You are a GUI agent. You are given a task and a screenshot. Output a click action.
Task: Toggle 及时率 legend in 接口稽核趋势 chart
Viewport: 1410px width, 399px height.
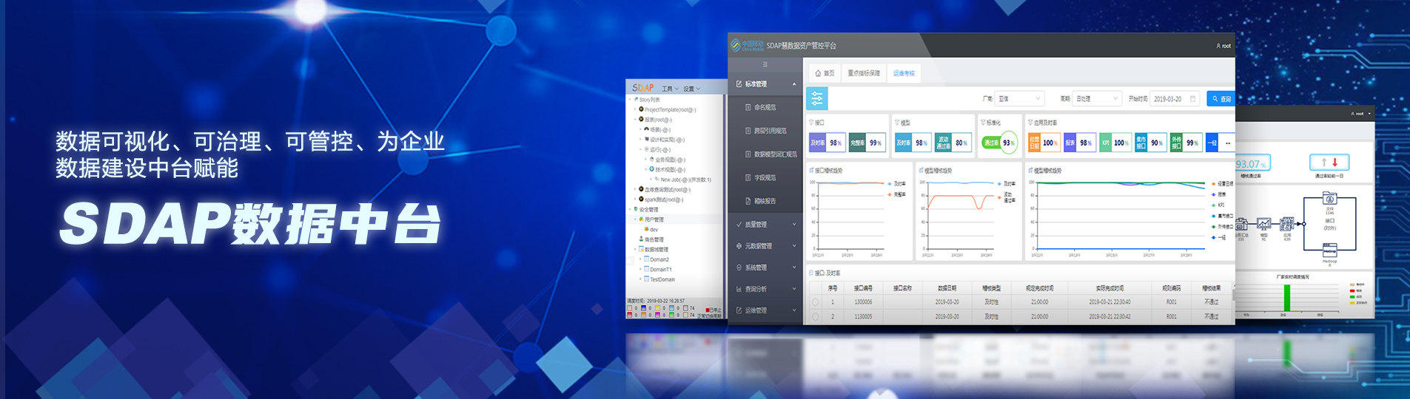[x=896, y=183]
